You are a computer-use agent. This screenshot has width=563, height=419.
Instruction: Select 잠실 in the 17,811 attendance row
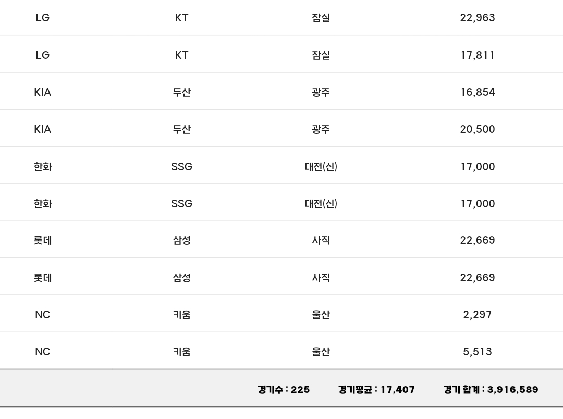(x=321, y=55)
